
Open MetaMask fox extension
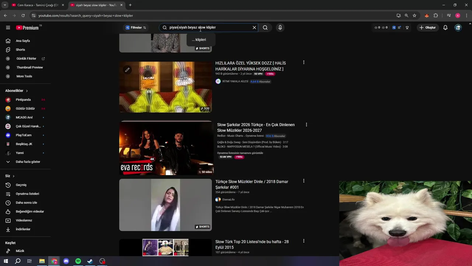tap(427, 16)
